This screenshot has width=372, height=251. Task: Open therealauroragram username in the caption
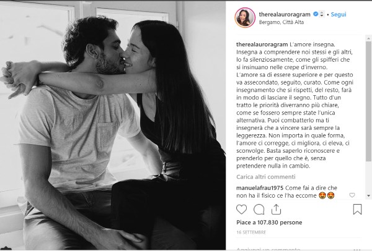click(262, 45)
